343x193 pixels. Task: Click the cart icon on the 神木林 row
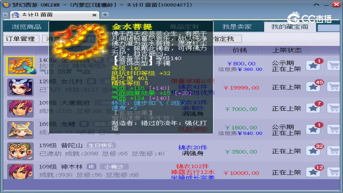tap(334, 172)
